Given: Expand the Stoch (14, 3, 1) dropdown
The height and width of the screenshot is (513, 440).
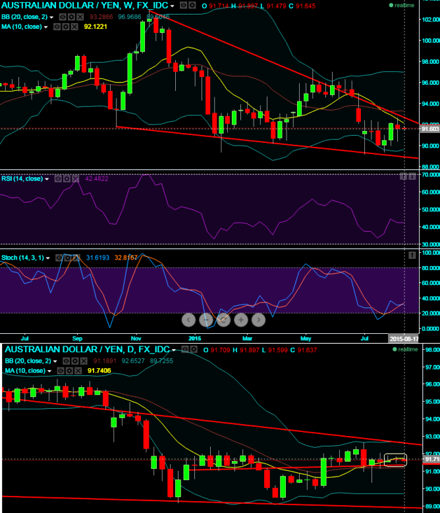Looking at the screenshot, I should tap(48, 258).
